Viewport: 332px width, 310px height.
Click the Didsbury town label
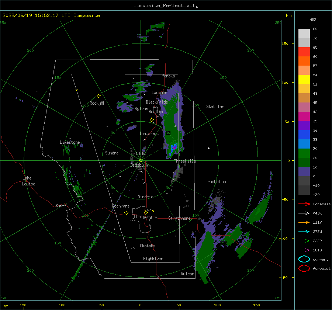click(139, 165)
